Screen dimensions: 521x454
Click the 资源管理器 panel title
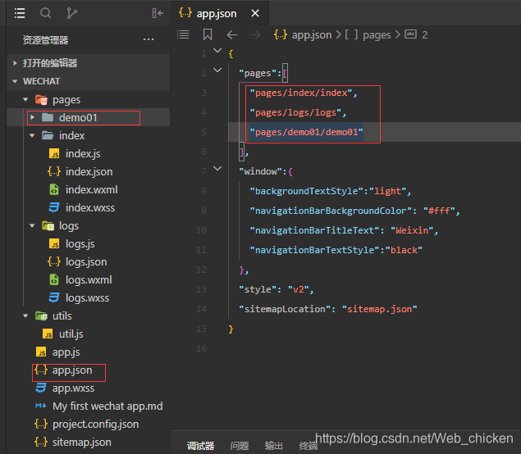coord(45,40)
